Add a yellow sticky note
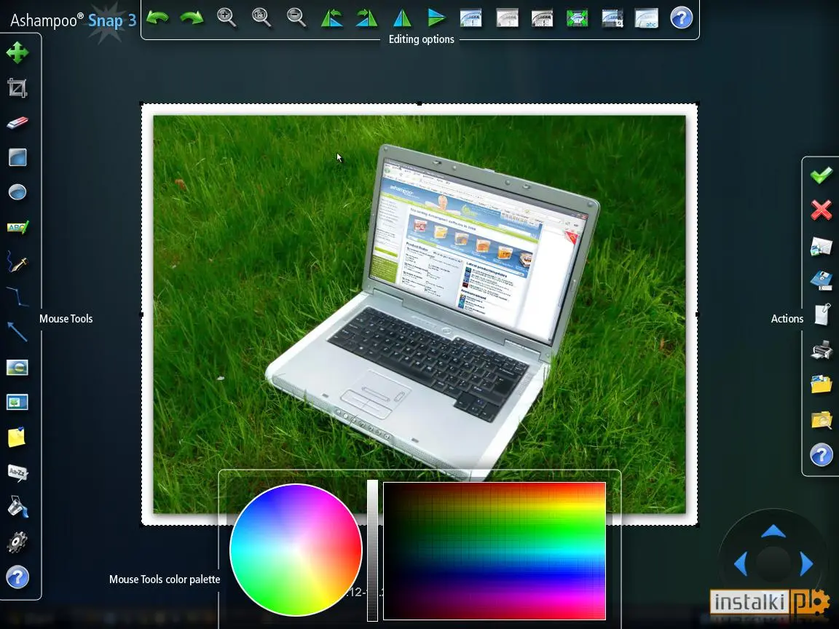This screenshot has width=839, height=629. click(x=17, y=437)
